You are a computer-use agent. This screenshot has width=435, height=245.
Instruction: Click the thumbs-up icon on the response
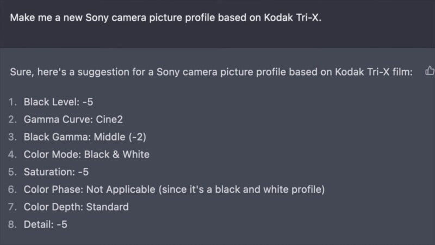click(430, 71)
